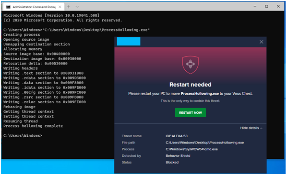Close the Command Prompt tab
The width and height of the screenshot is (287, 175).
tap(60, 7)
